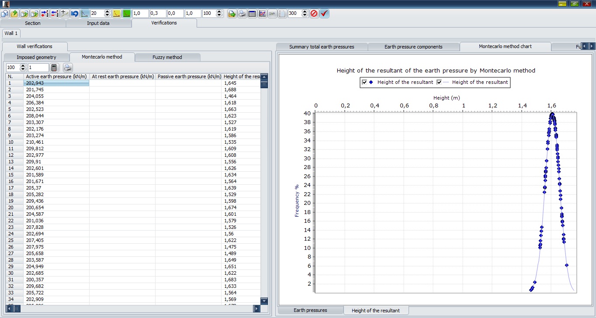Image resolution: width=596 pixels, height=318 pixels.
Task: Click the table grid icon in toolbar
Action: 252,14
